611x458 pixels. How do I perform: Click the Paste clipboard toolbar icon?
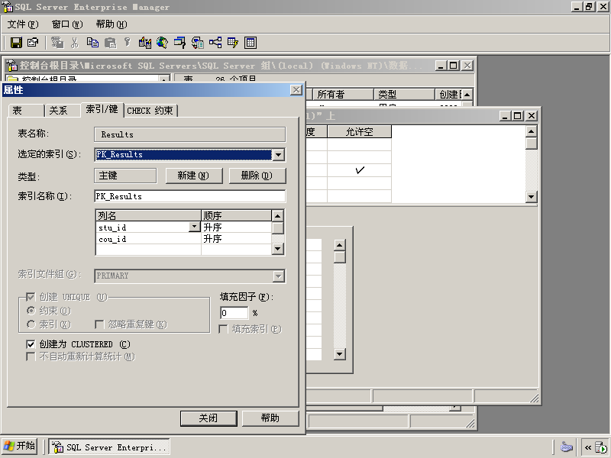click(x=110, y=43)
